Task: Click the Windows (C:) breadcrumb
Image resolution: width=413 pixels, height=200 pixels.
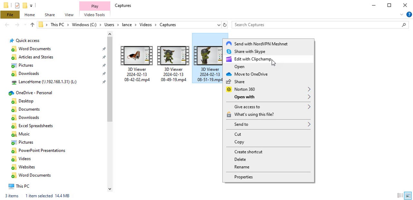Action: pyautogui.click(x=84, y=25)
